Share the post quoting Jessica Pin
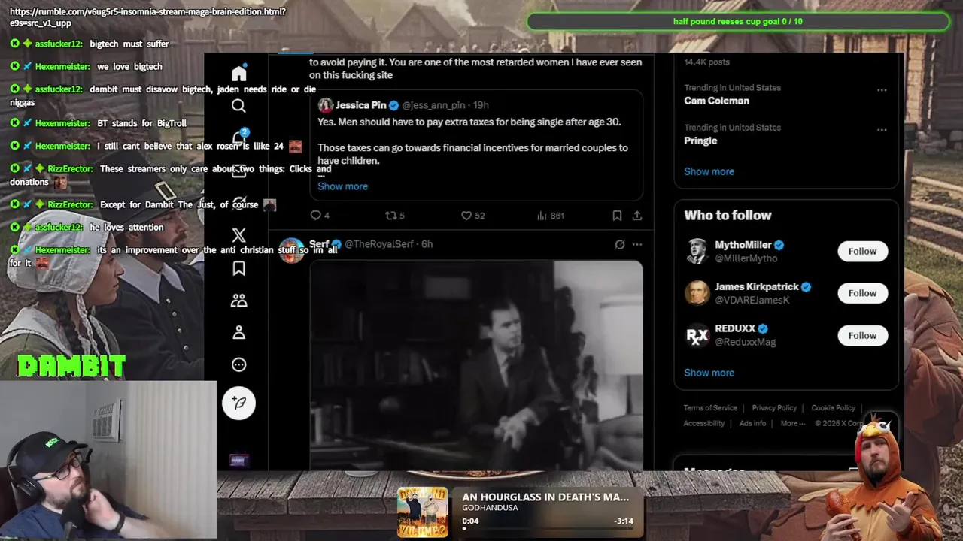 (637, 216)
